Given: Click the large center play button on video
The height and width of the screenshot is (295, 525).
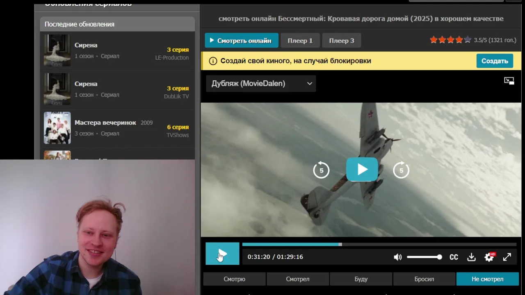Looking at the screenshot, I should tap(362, 169).
